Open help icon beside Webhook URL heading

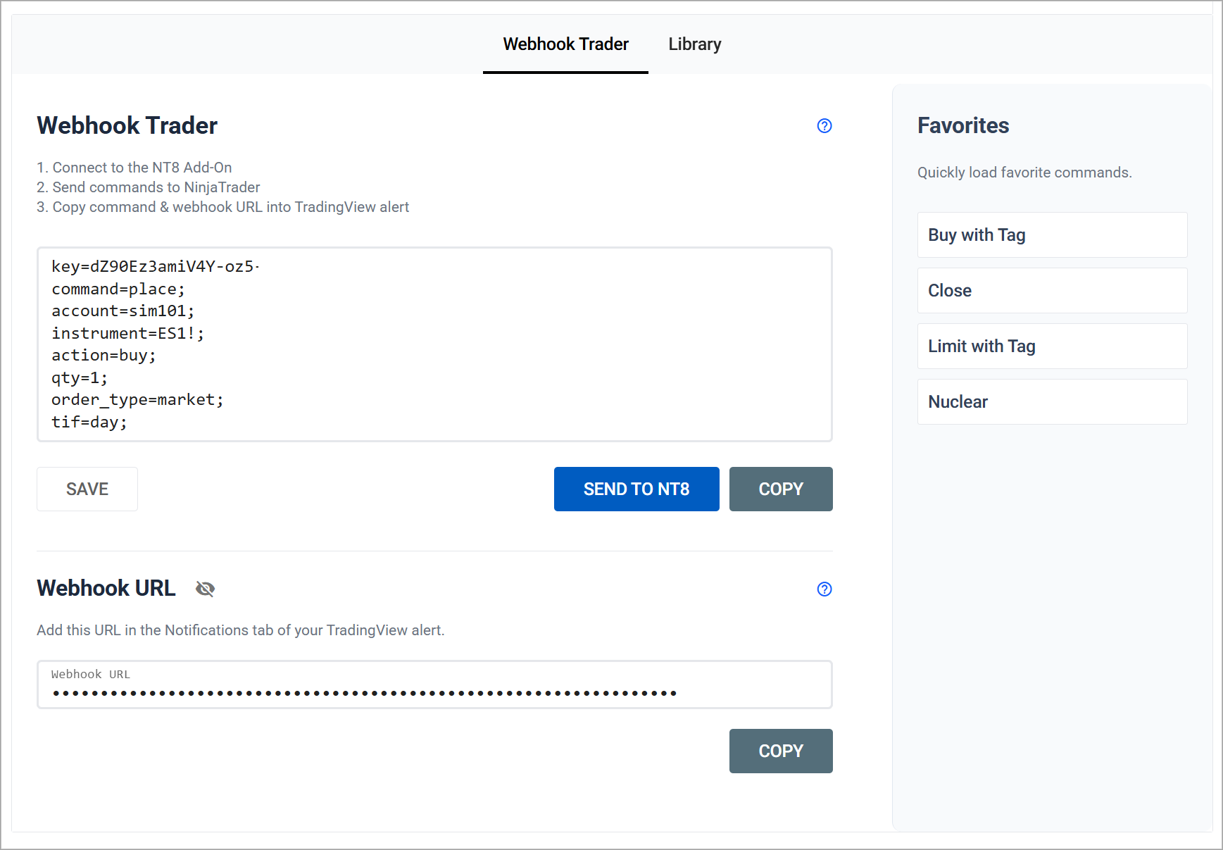tap(824, 589)
